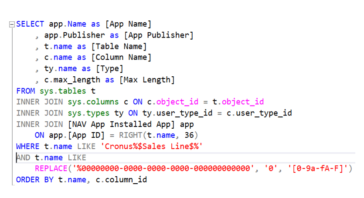Click the [Column Name] alias
The image size is (364, 198).
121,57
